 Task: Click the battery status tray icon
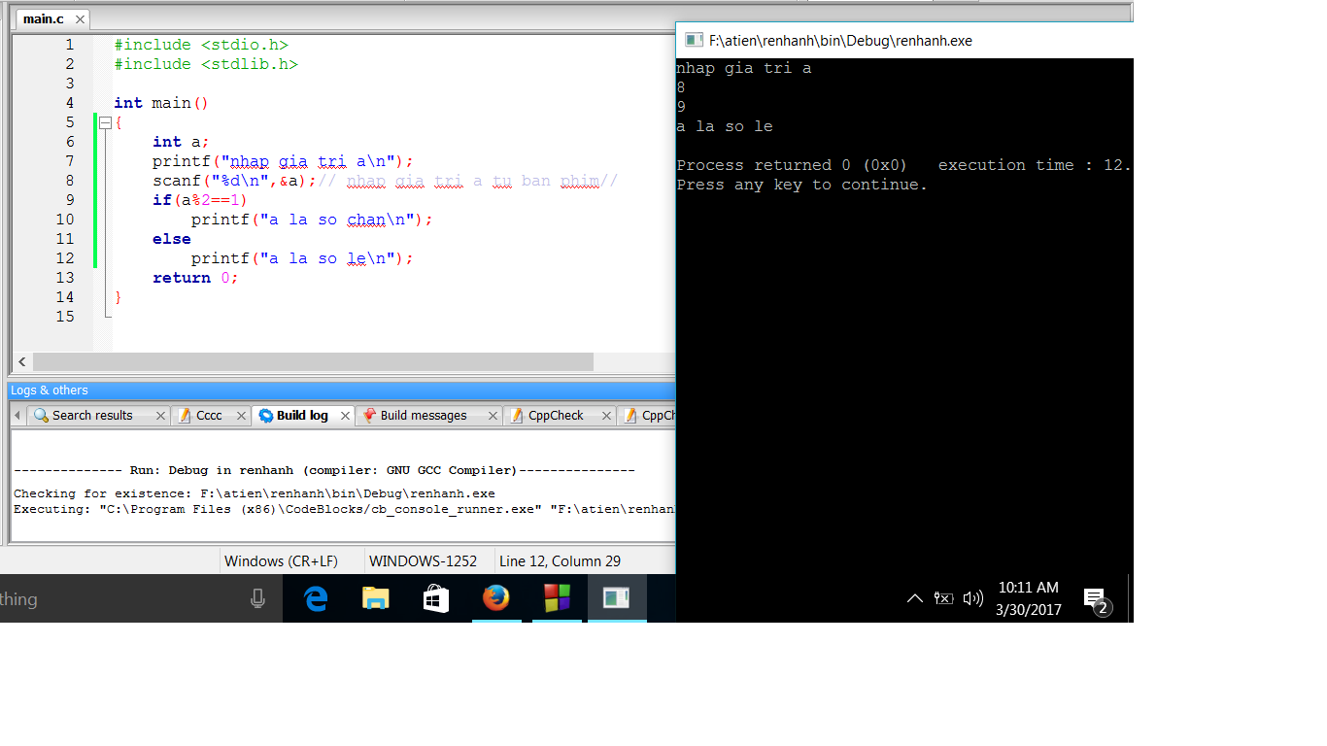pyautogui.click(x=943, y=598)
